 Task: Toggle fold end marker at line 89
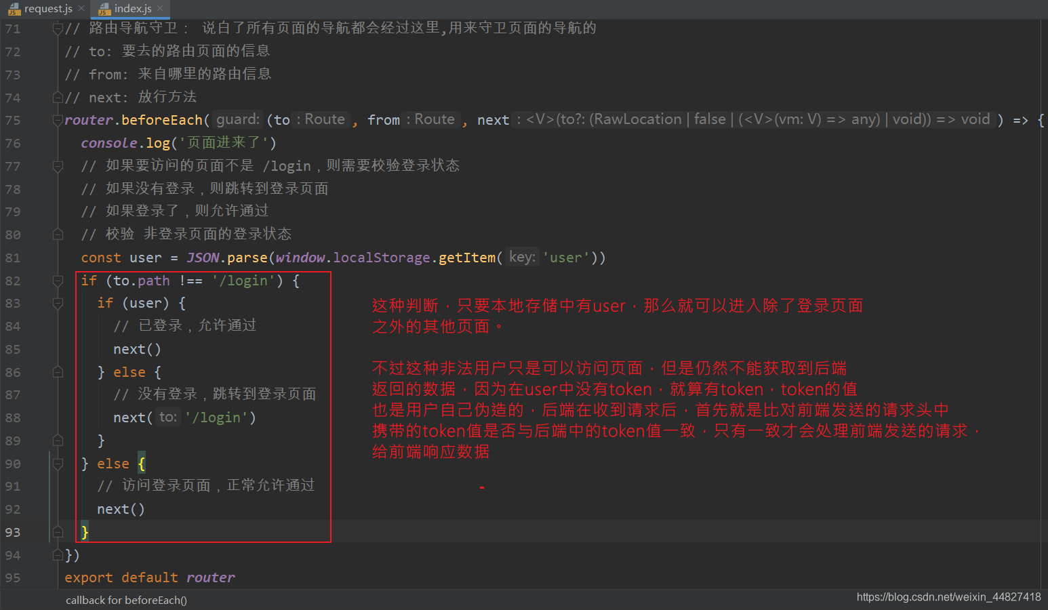[58, 441]
